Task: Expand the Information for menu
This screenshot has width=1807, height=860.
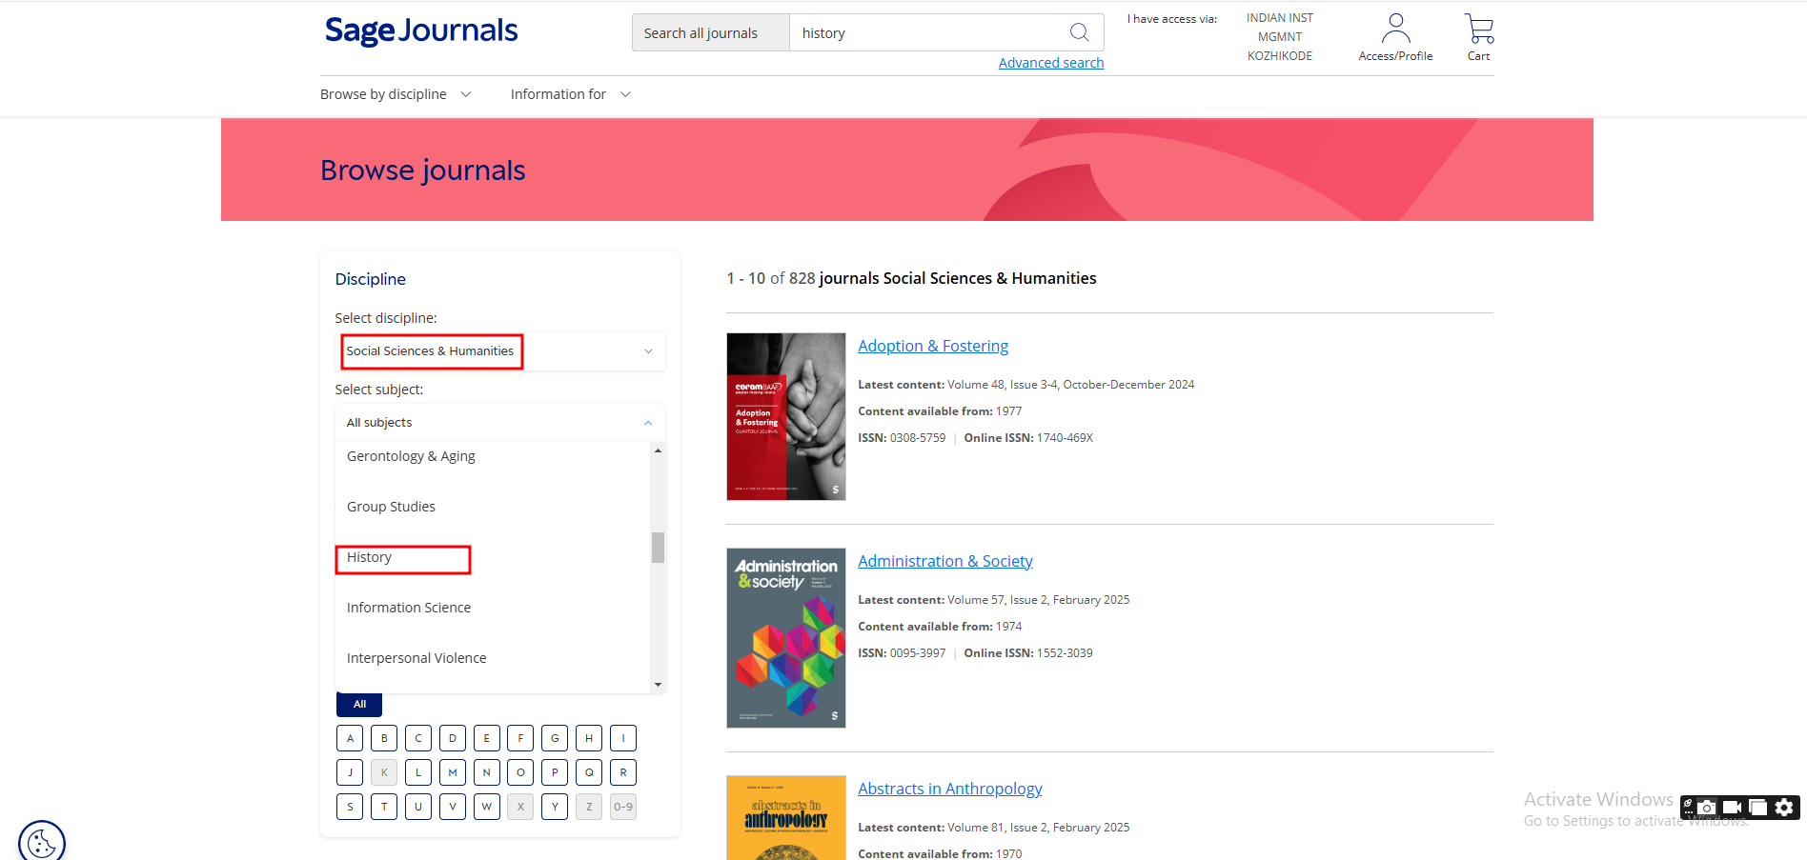Action: coord(570,94)
